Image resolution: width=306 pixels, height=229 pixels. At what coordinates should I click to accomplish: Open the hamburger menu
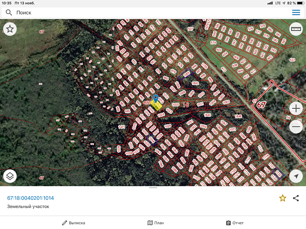pyautogui.click(x=296, y=13)
